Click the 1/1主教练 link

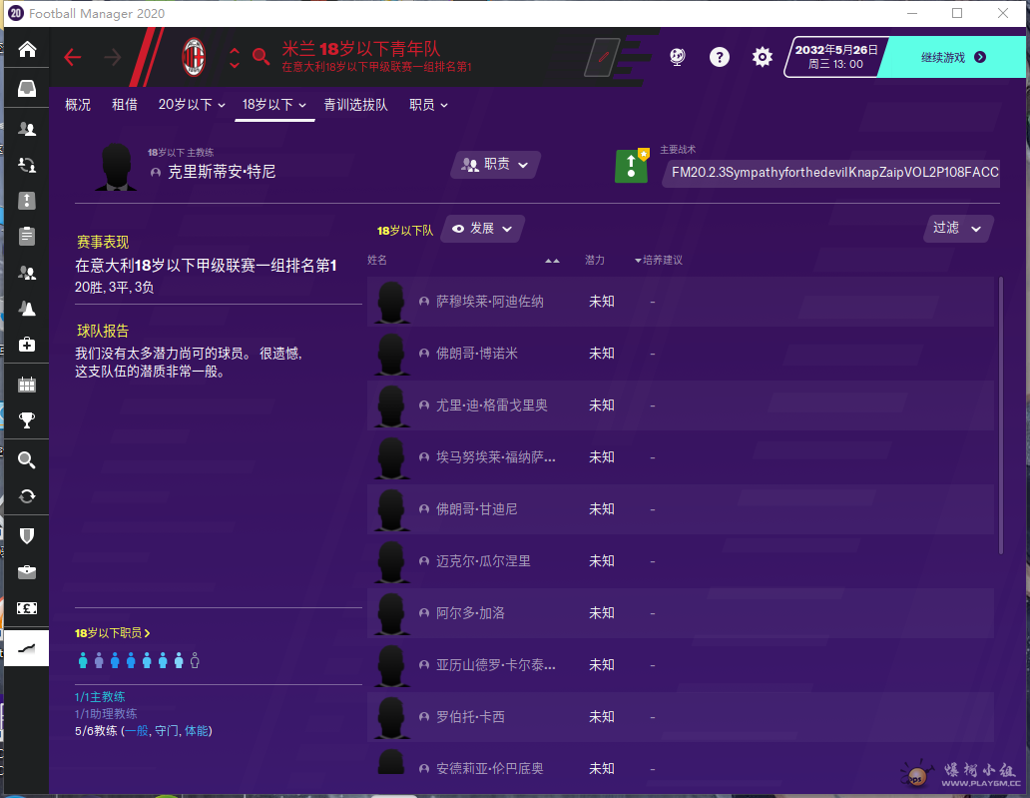[100, 697]
